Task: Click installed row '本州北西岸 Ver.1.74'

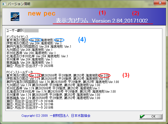Action: click(x=53, y=88)
